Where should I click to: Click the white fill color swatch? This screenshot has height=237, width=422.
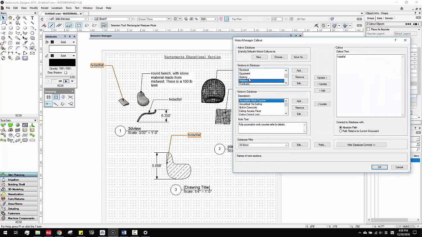pyautogui.click(x=62, y=49)
